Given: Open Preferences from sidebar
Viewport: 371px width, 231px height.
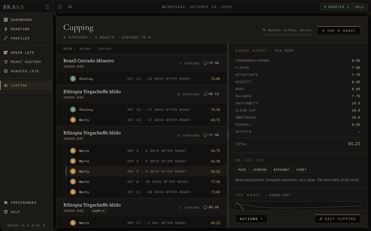Looking at the screenshot, I should pyautogui.click(x=26, y=203).
